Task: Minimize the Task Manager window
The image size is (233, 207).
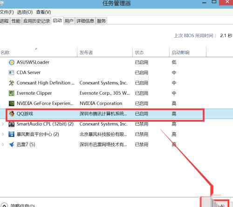Action: tap(204, 3)
